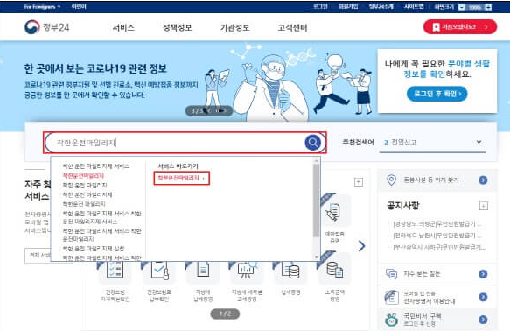
Task: Click the 로그인 후 확인 button
Action: pos(437,94)
